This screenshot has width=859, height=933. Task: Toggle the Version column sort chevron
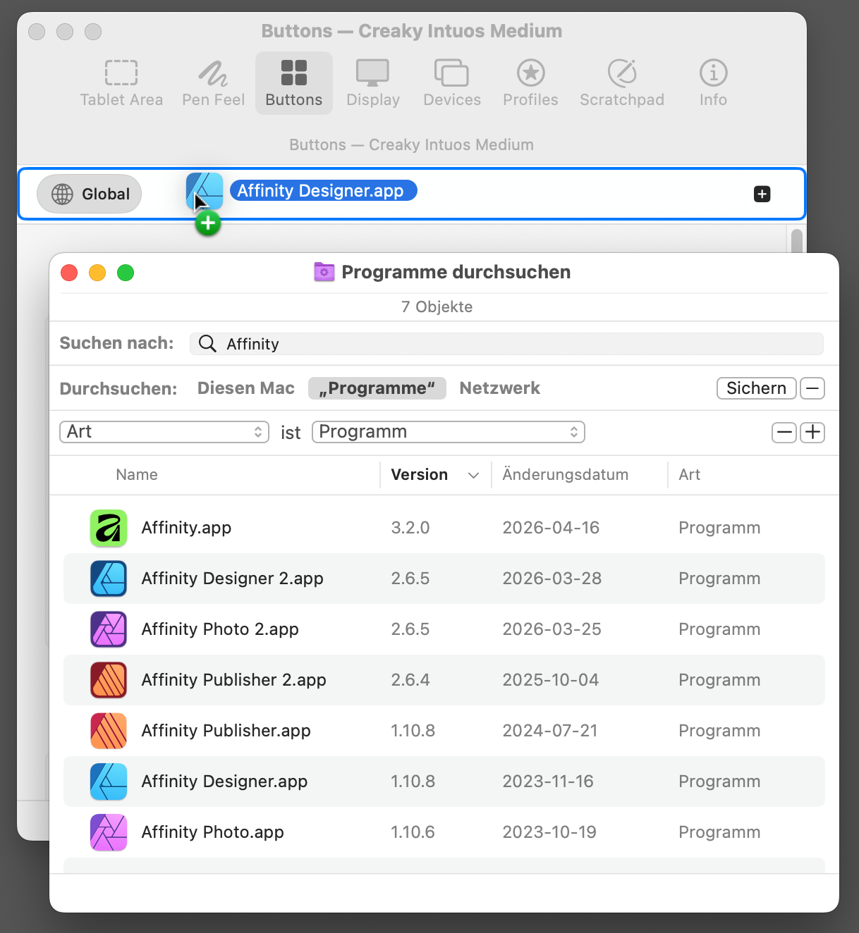[x=473, y=476]
